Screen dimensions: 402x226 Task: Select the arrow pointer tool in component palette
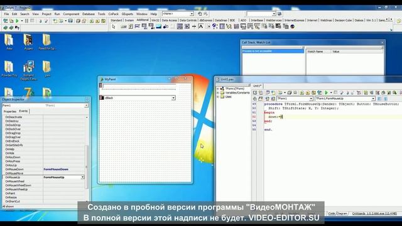coord(114,26)
